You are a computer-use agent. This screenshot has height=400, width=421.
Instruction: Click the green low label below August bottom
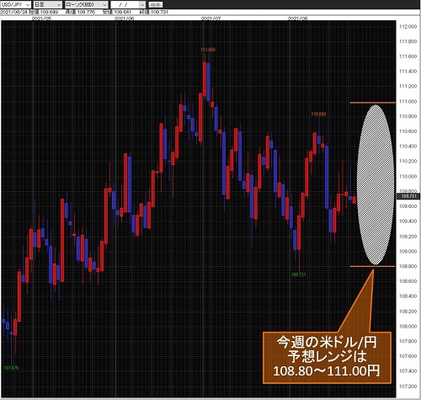pyautogui.click(x=298, y=275)
